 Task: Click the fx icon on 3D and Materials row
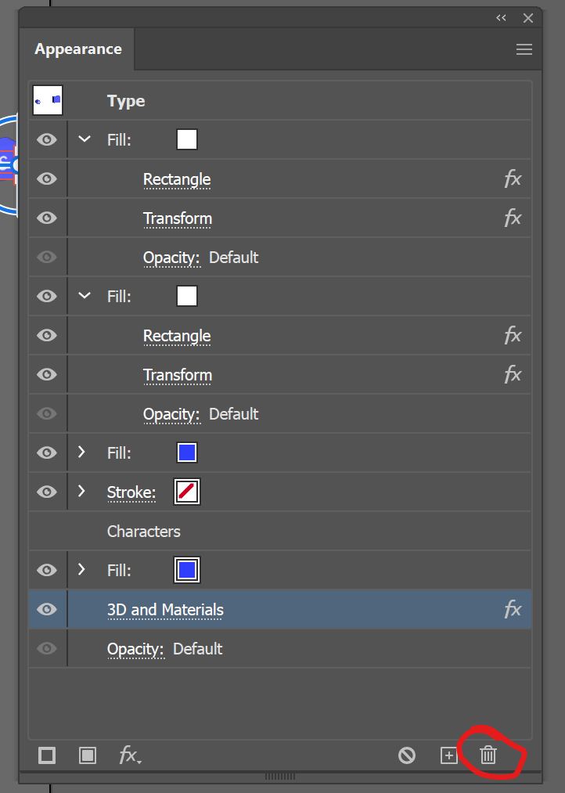[513, 610]
